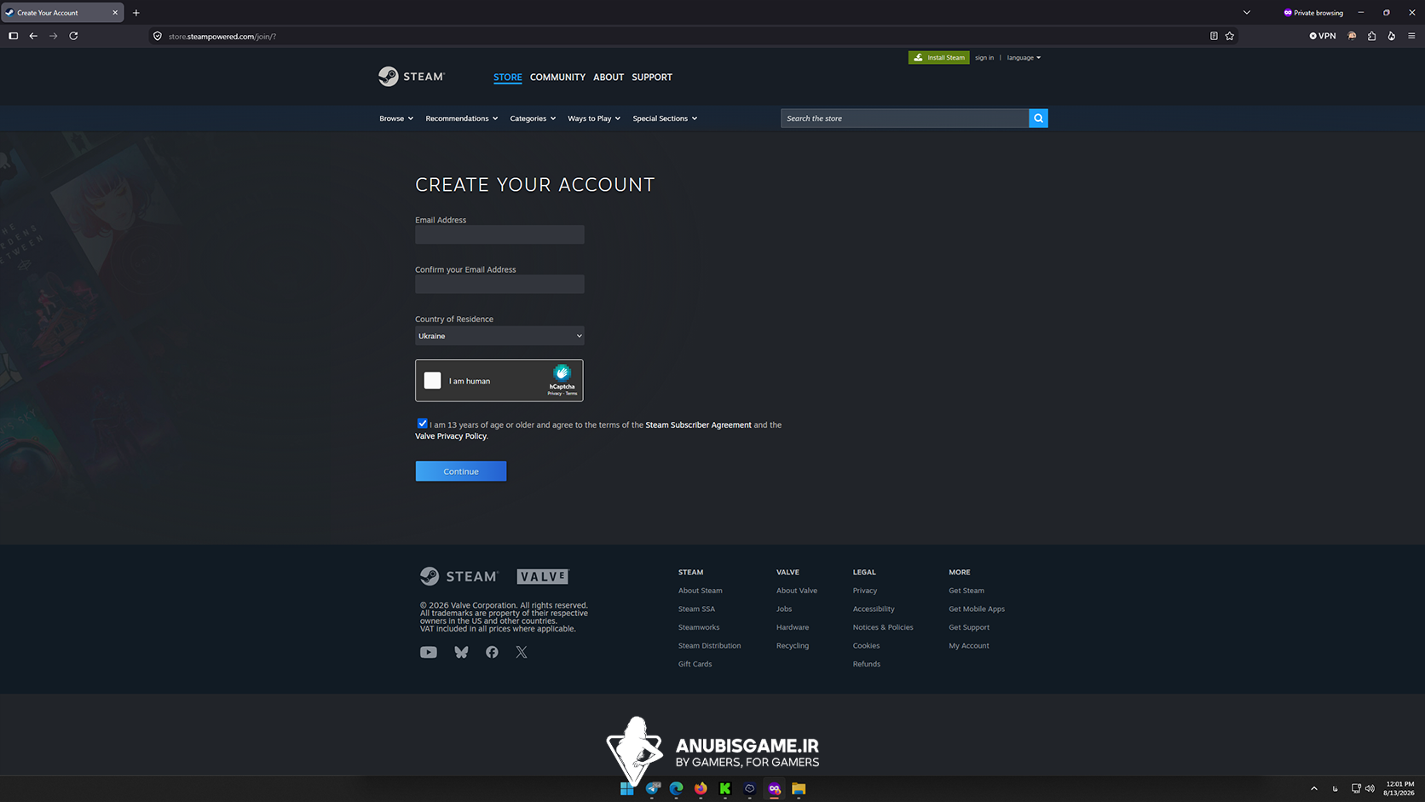Open the About Steam footer link
1425x802 pixels.
click(x=701, y=591)
